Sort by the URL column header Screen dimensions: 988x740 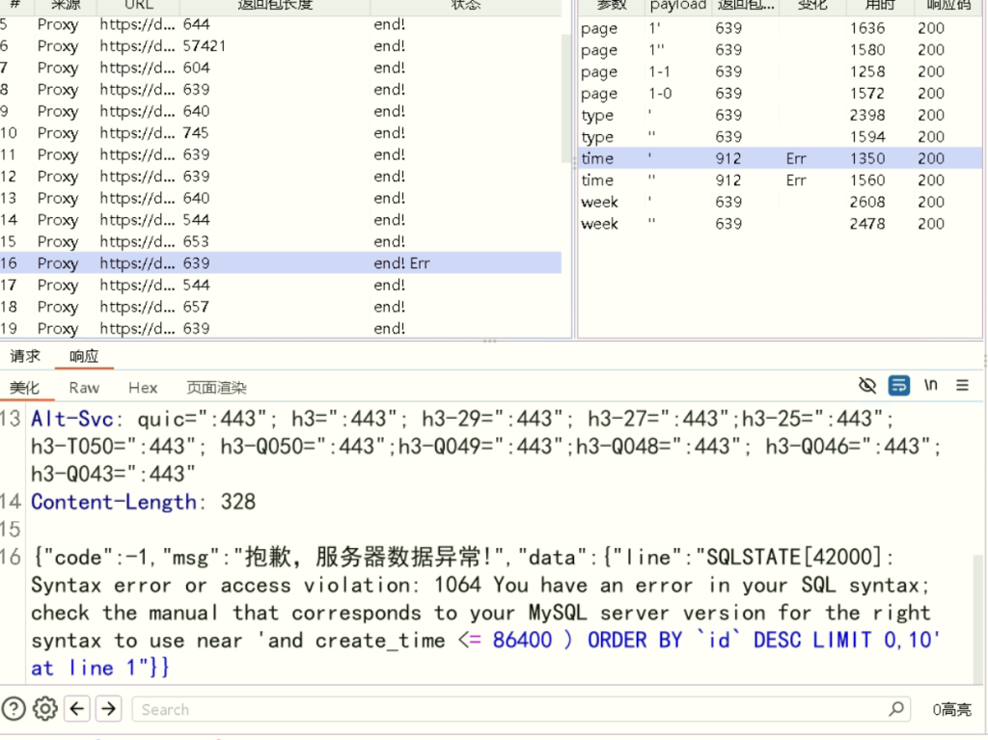(x=139, y=6)
